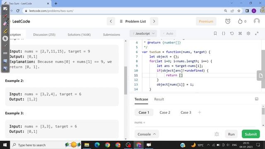Bookmark this tab with the star icon

[239, 11]
